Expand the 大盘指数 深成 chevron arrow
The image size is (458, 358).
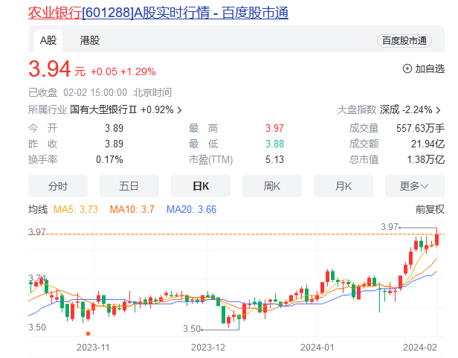[x=438, y=110]
